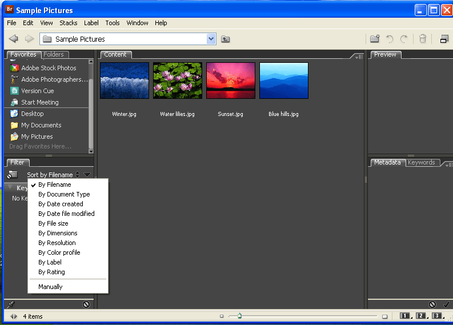Open Adobe Stock Photos favorite
The width and height of the screenshot is (453, 325).
click(43, 68)
